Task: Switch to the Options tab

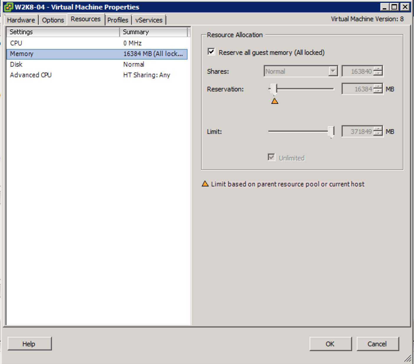Action: point(53,20)
